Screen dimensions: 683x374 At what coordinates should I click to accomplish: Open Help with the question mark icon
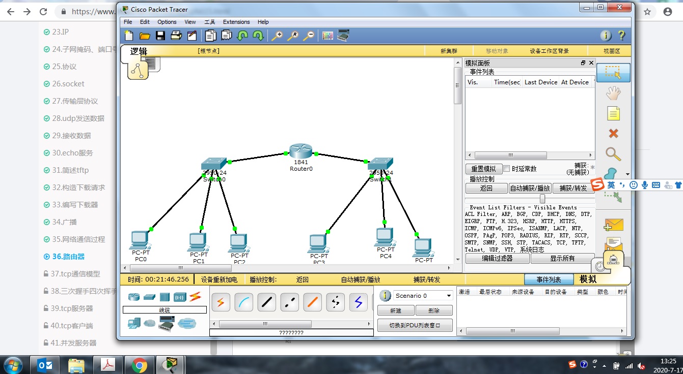621,36
